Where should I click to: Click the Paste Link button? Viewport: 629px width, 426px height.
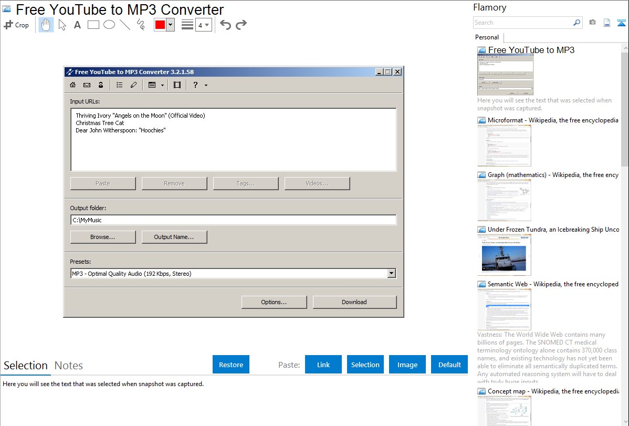pos(323,365)
